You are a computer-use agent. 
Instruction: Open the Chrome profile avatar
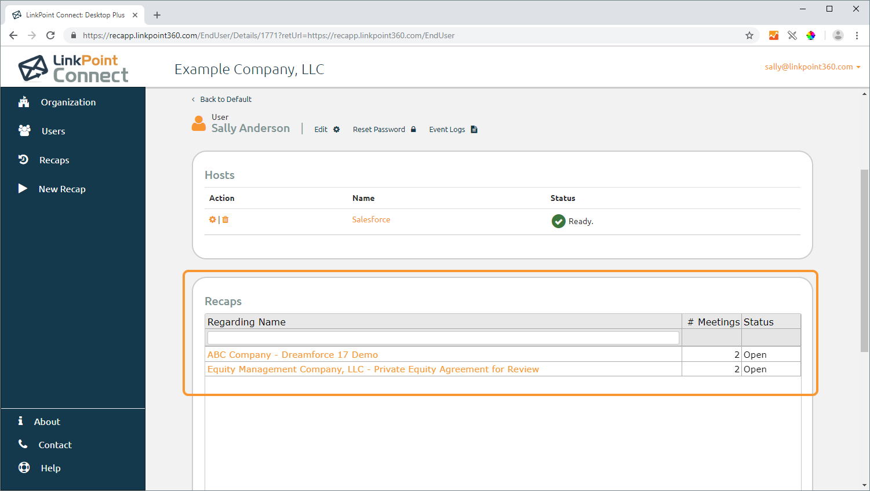[838, 35]
